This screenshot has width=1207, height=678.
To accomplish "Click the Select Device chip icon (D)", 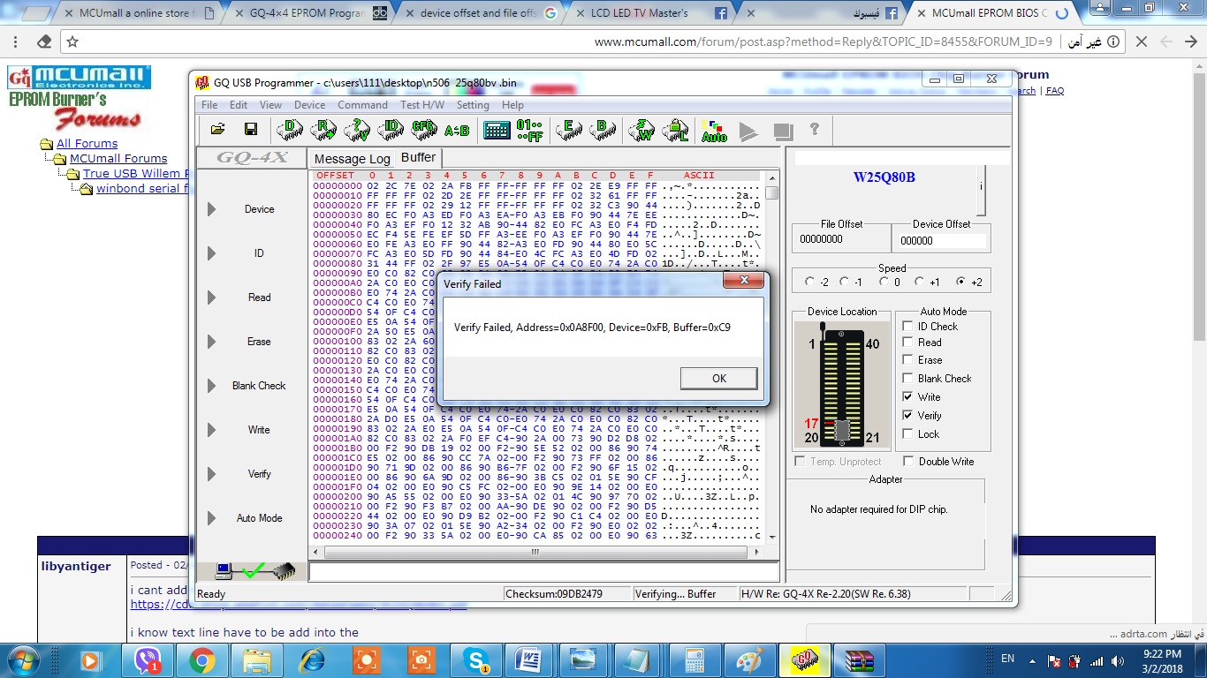I will [290, 130].
